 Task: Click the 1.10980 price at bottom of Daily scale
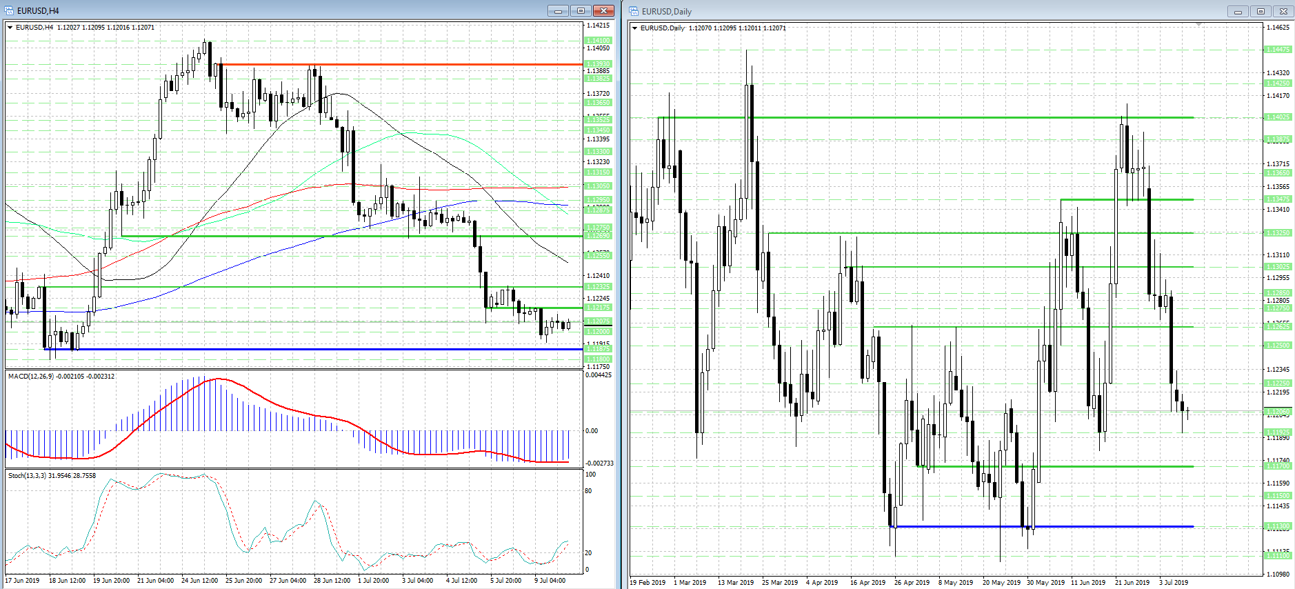tap(1278, 574)
